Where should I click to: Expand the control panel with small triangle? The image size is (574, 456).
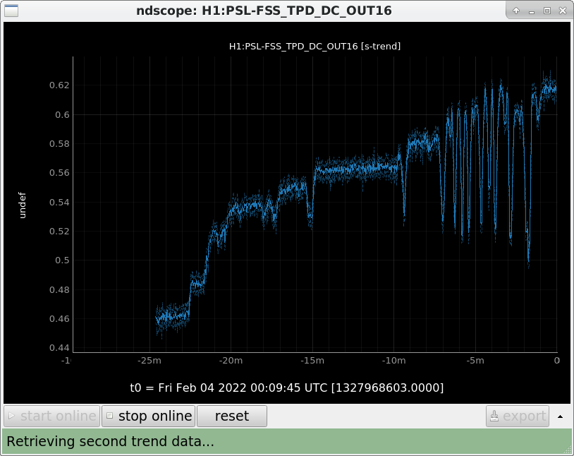pyautogui.click(x=560, y=416)
